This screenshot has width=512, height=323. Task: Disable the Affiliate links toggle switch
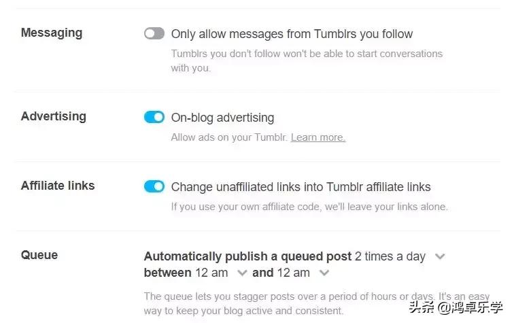(x=154, y=186)
